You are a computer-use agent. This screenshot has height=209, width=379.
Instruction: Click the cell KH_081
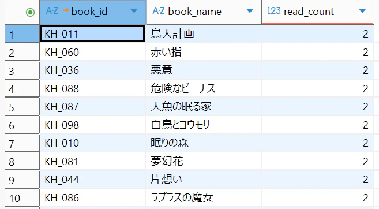click(x=92, y=161)
